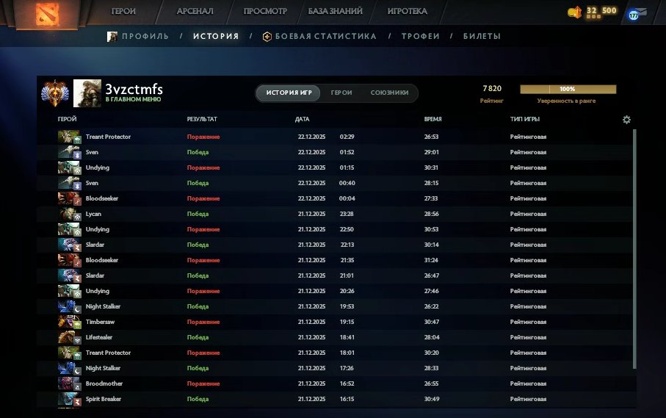Image resolution: width=666 pixels, height=418 pixels.
Task: Click the rank medal badge icon
Action: pos(55,93)
